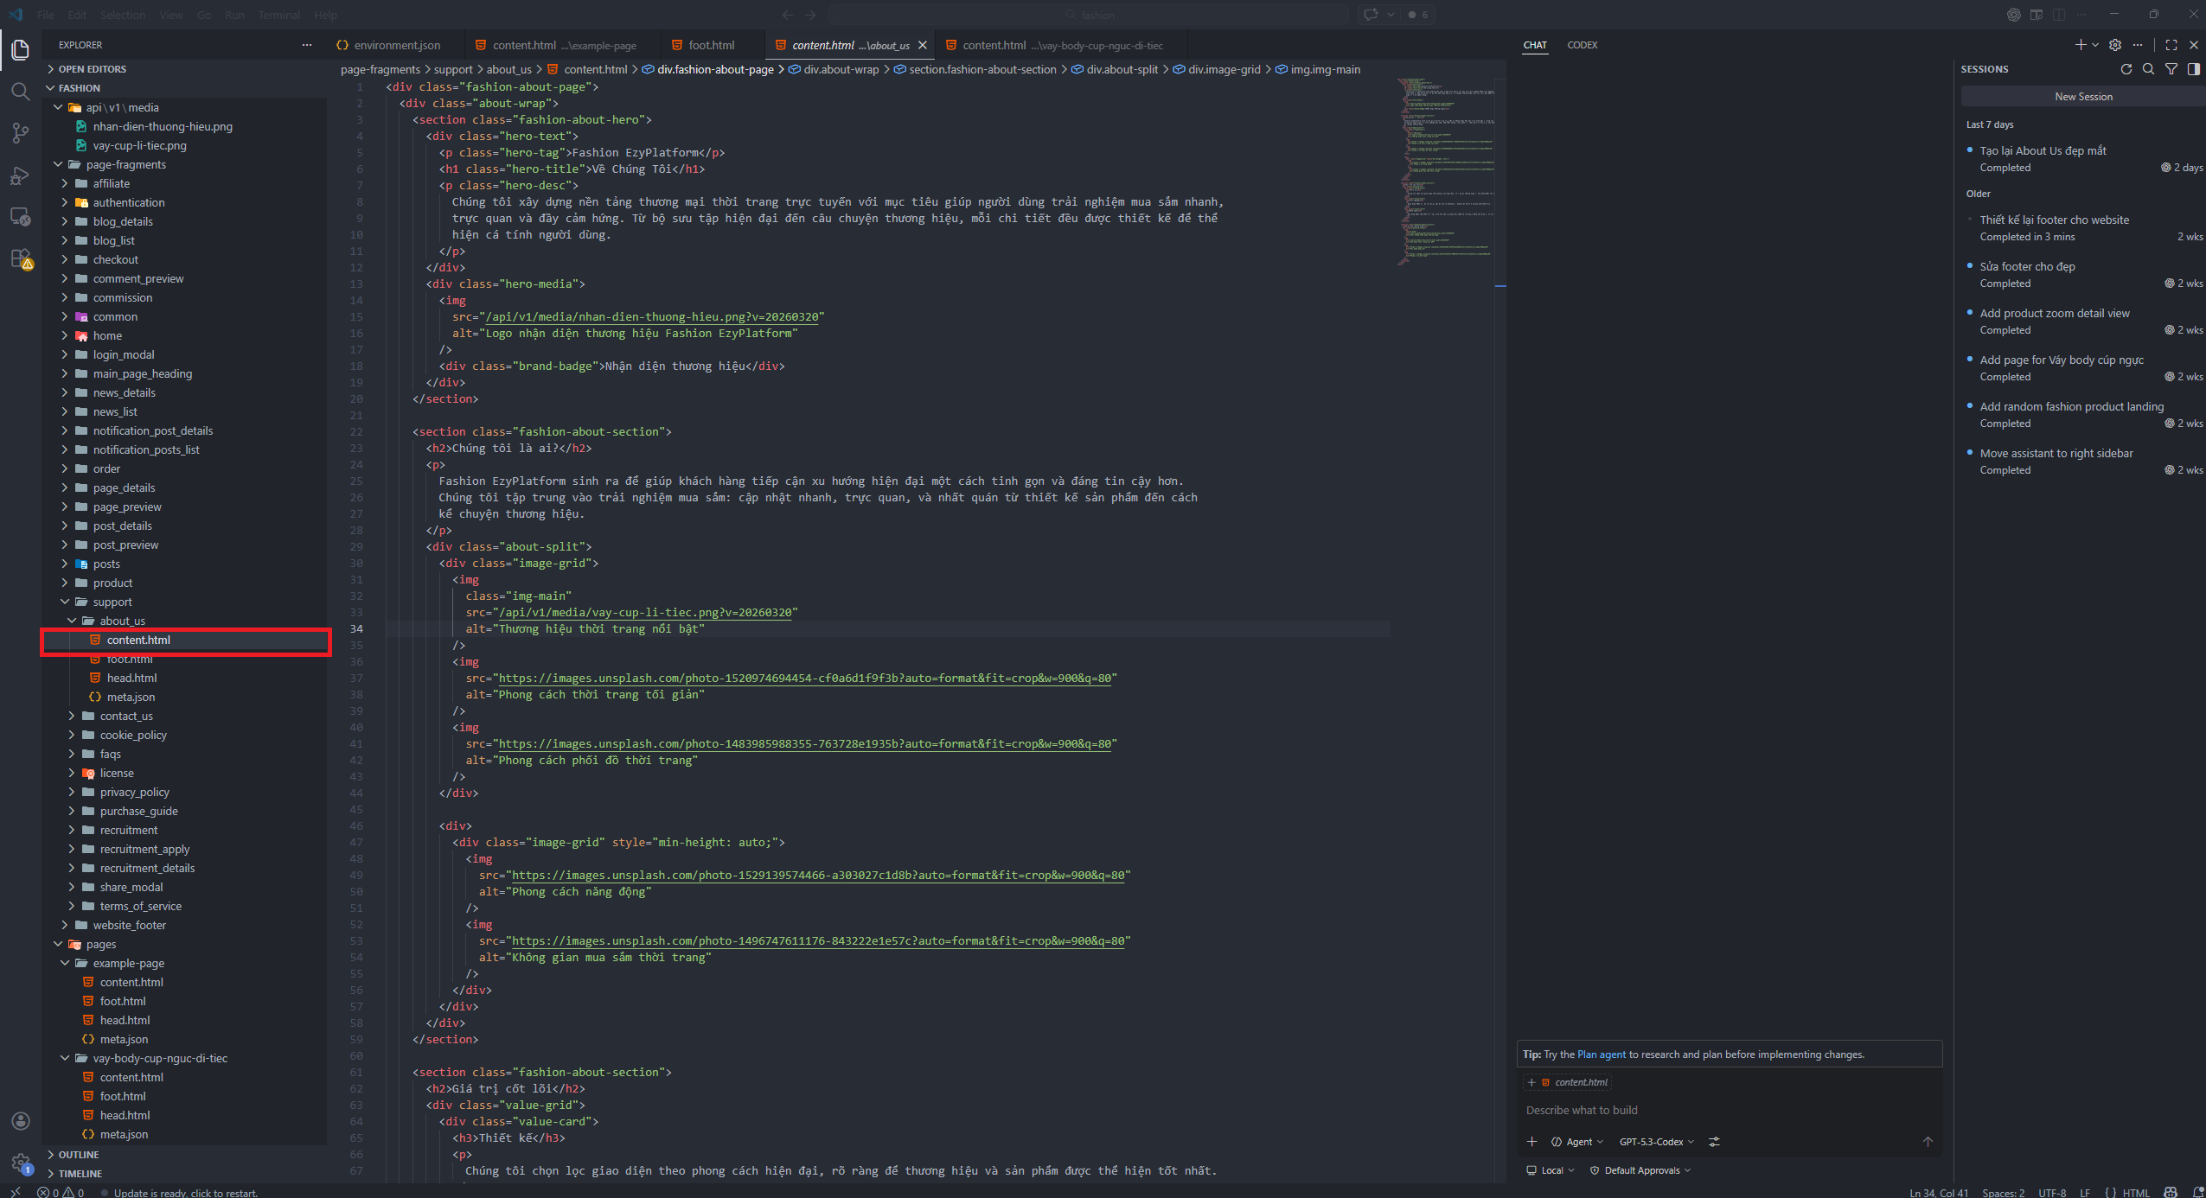Open chat settings gear icon
2206x1198 pixels.
pyautogui.click(x=2115, y=45)
